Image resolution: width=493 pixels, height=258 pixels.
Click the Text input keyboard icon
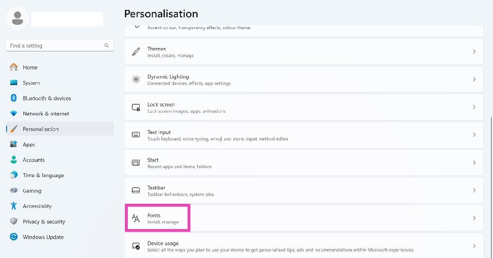tap(136, 135)
